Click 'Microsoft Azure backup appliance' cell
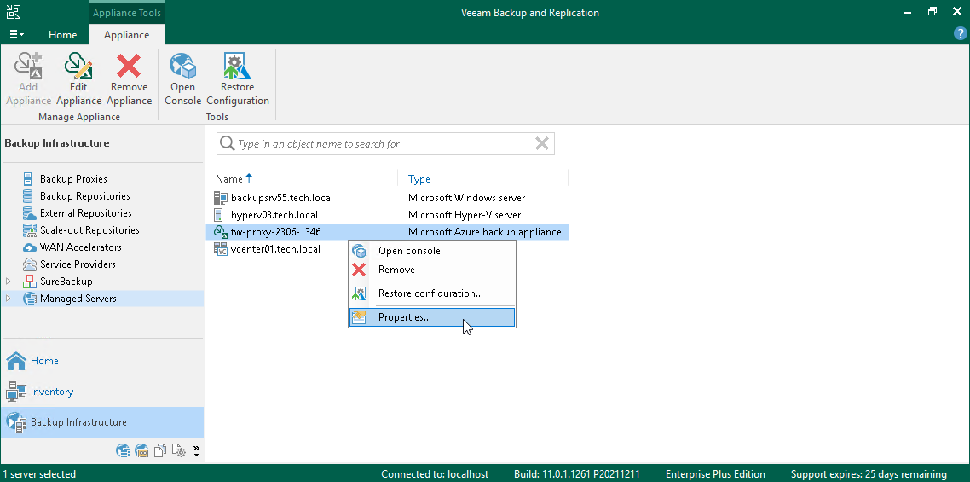Screen dimensions: 970x482 point(485,232)
